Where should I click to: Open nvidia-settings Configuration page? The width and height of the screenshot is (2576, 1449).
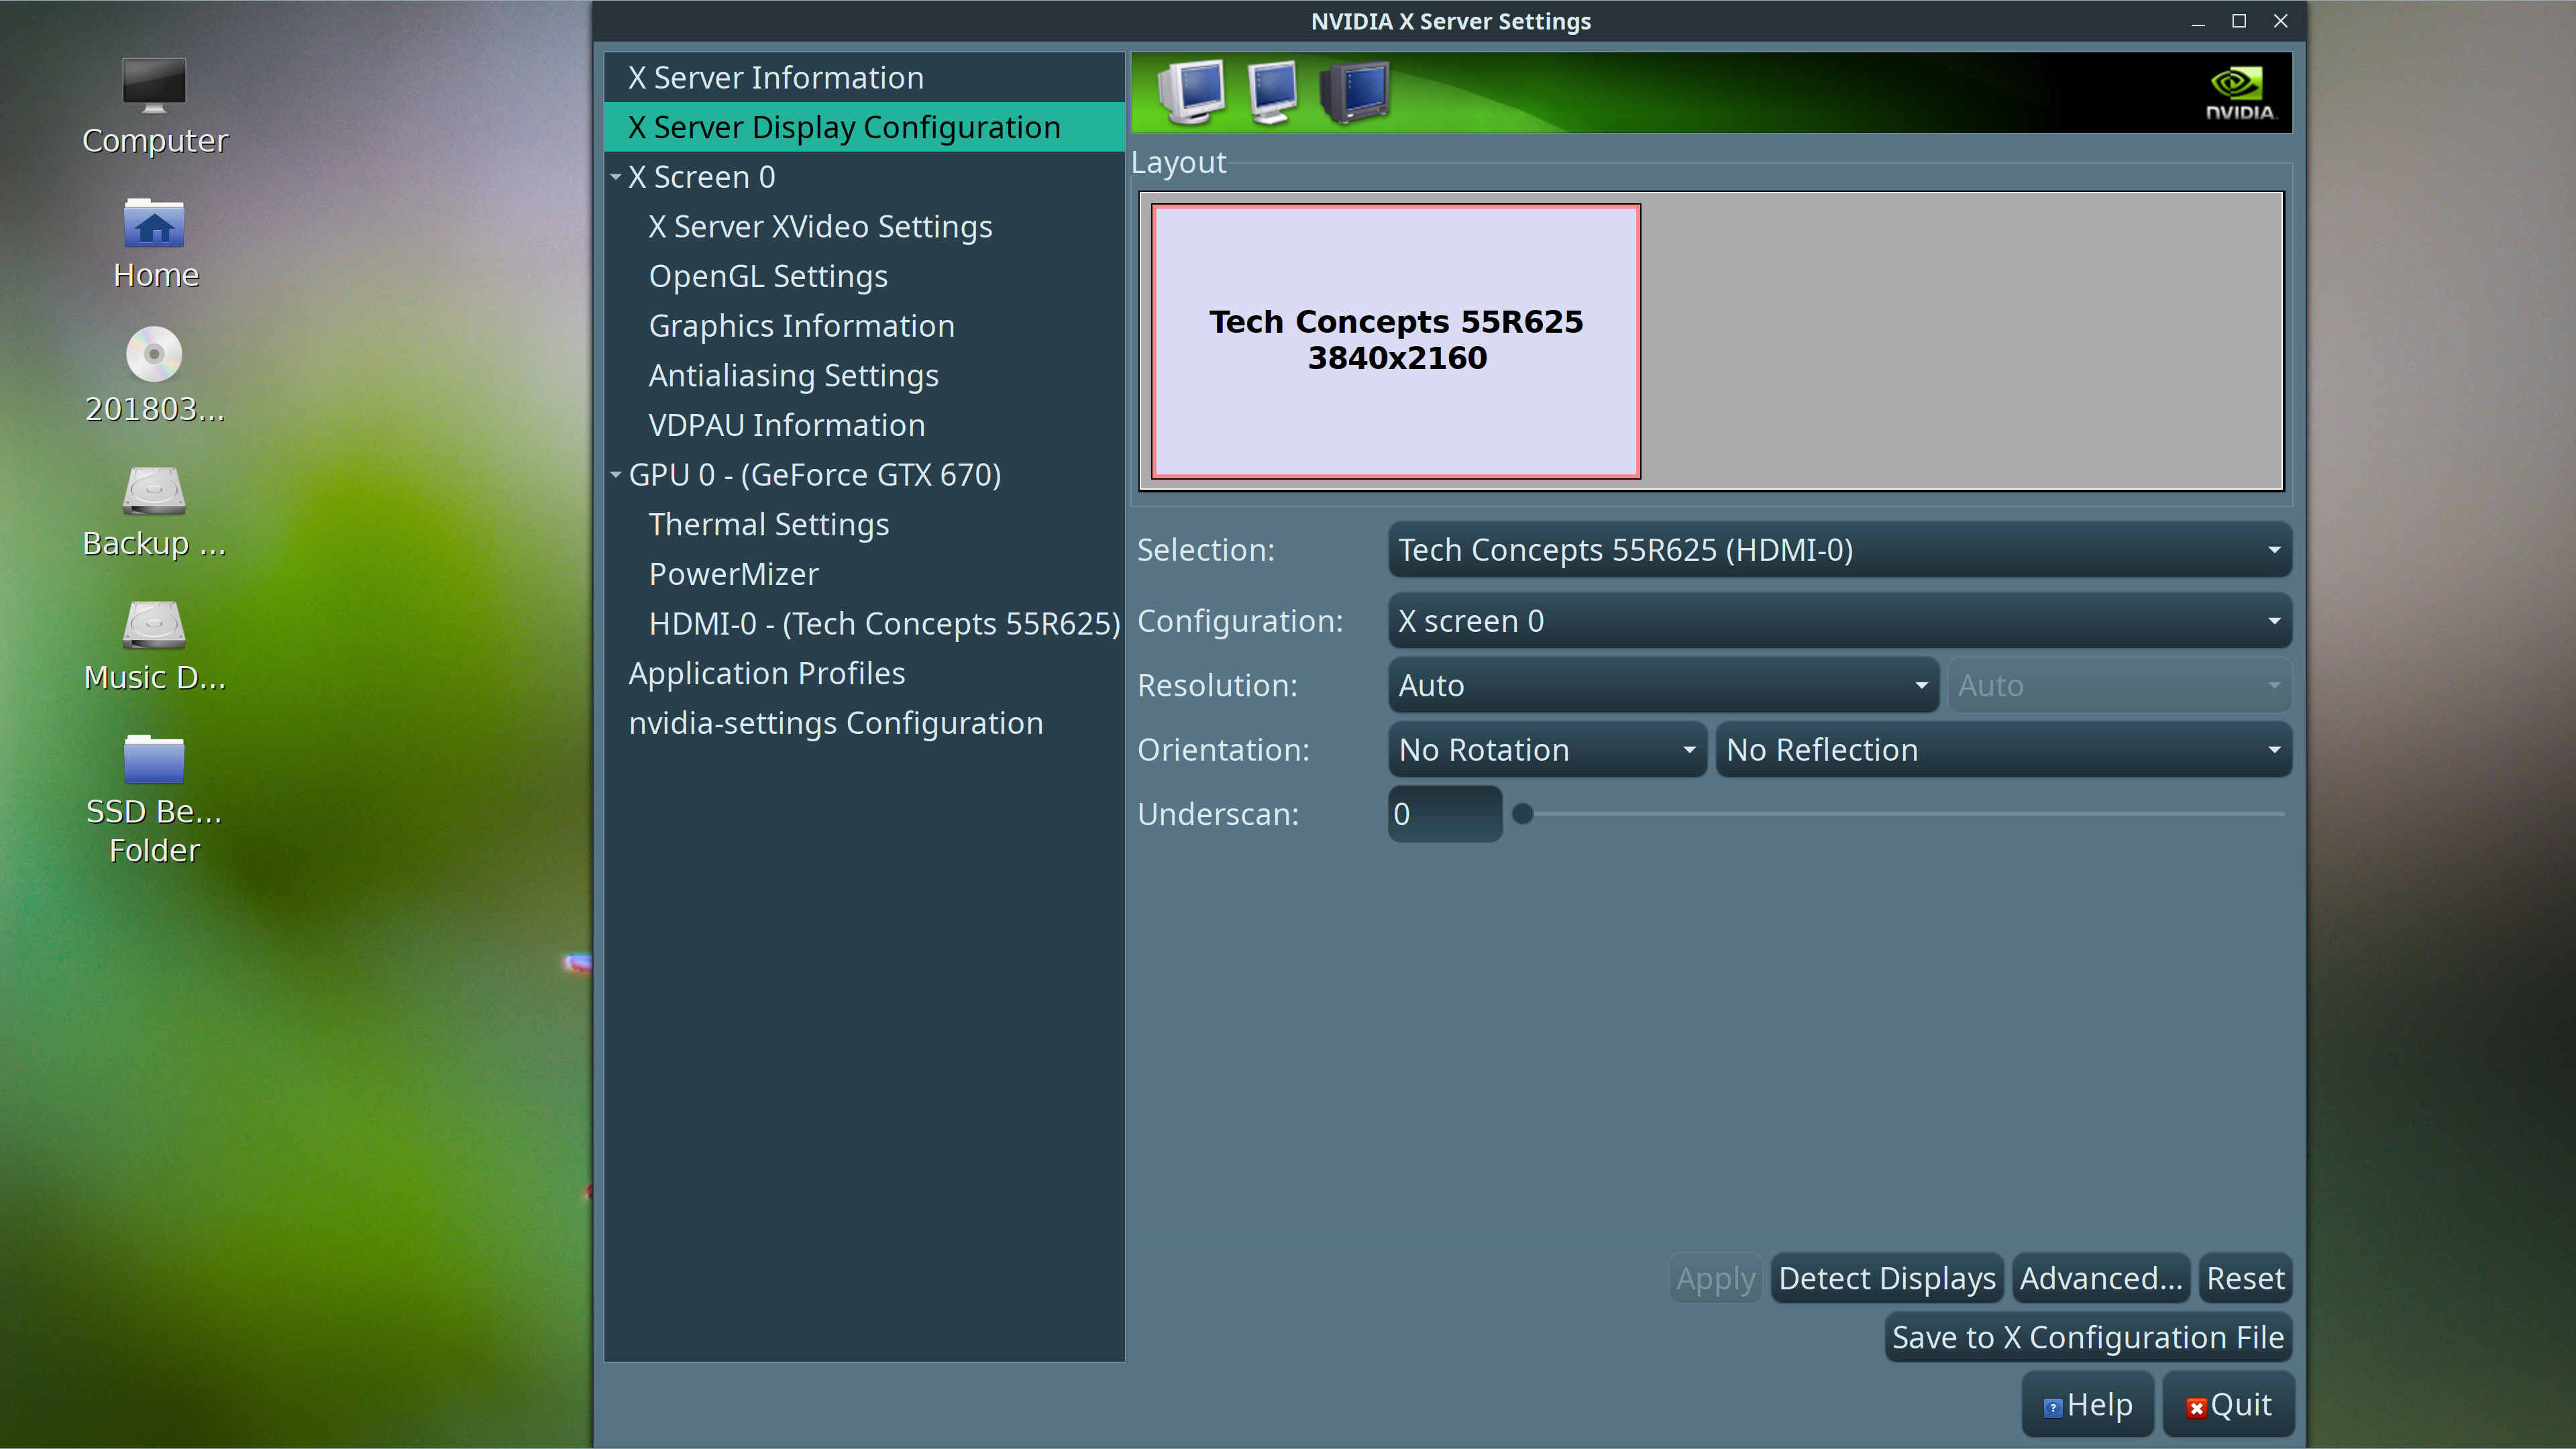click(x=864, y=723)
